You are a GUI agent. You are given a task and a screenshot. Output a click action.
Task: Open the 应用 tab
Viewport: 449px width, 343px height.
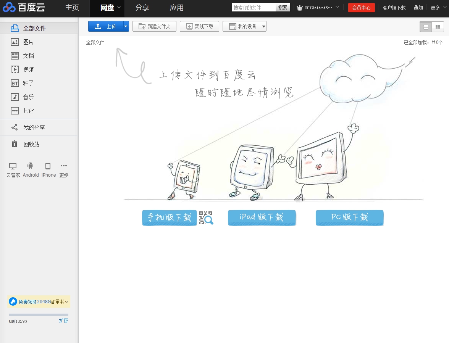[x=177, y=8]
